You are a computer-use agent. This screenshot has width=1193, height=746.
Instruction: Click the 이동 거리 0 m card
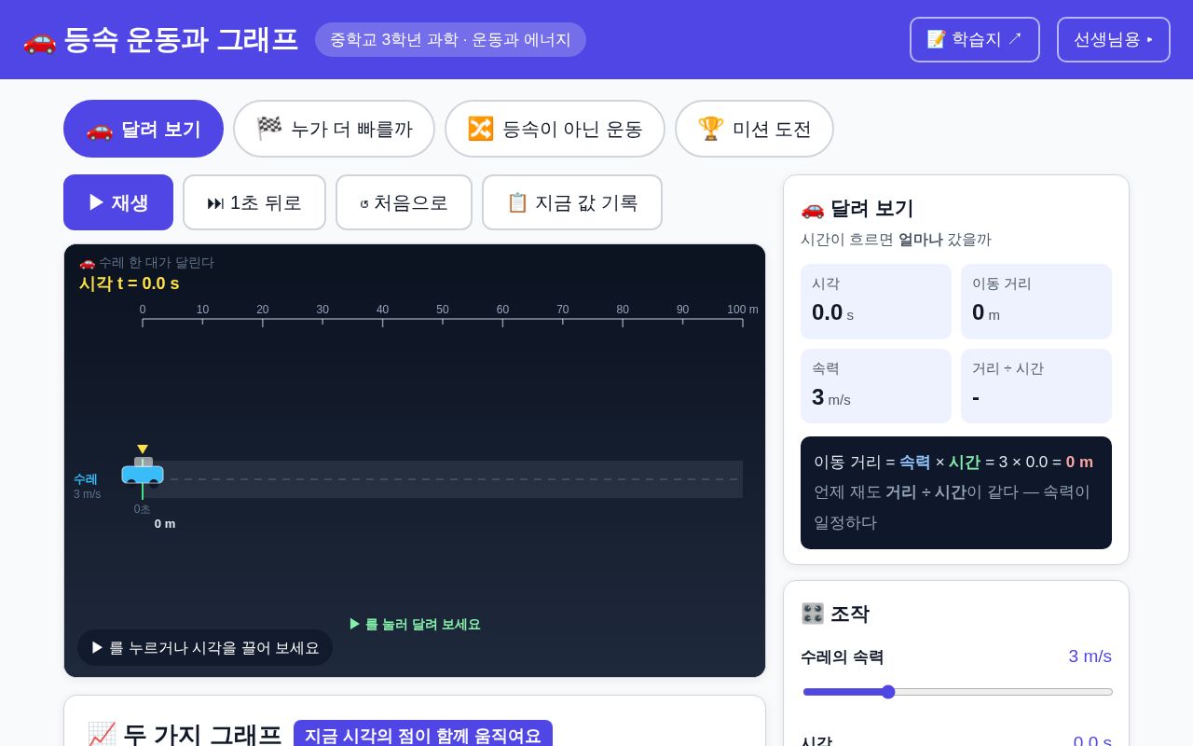(1036, 301)
